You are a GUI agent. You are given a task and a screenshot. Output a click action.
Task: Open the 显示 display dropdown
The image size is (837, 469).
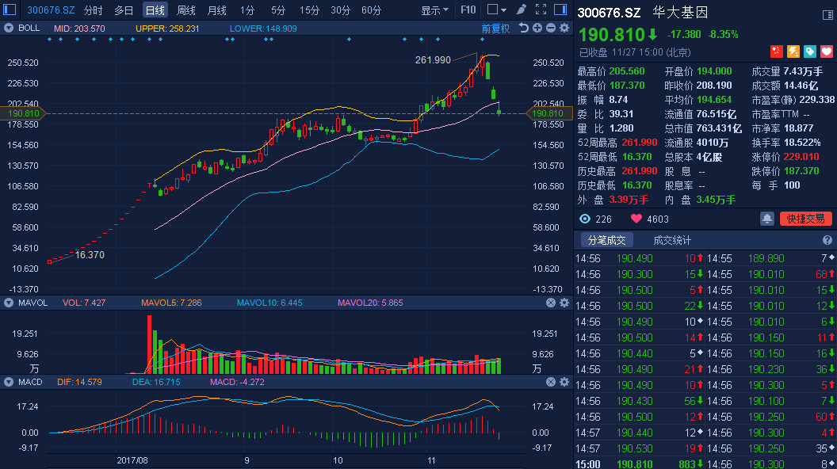[x=434, y=10]
